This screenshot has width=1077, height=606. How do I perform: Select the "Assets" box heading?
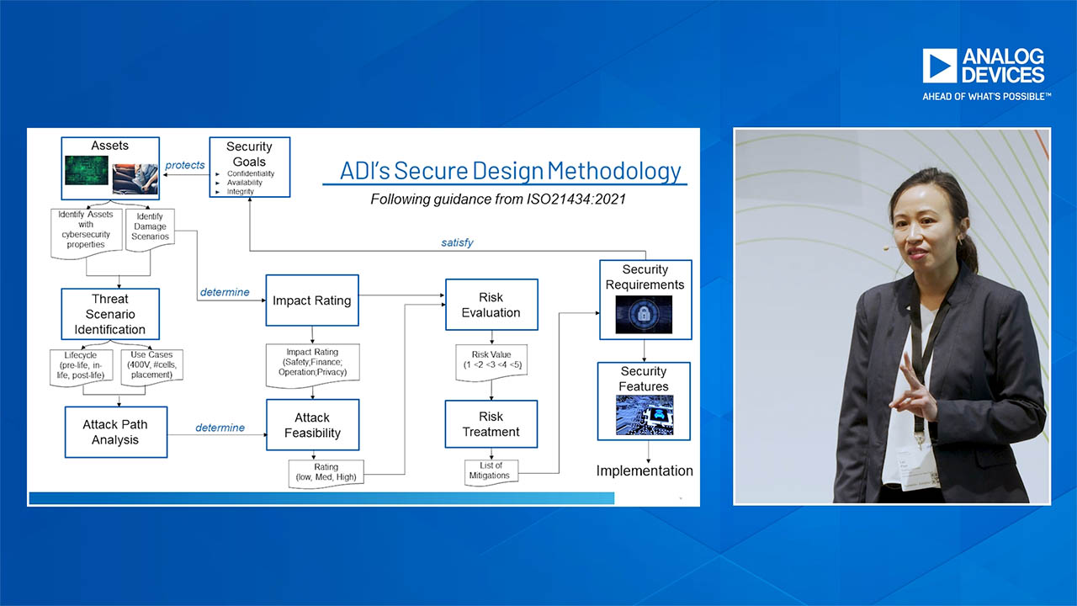point(109,146)
